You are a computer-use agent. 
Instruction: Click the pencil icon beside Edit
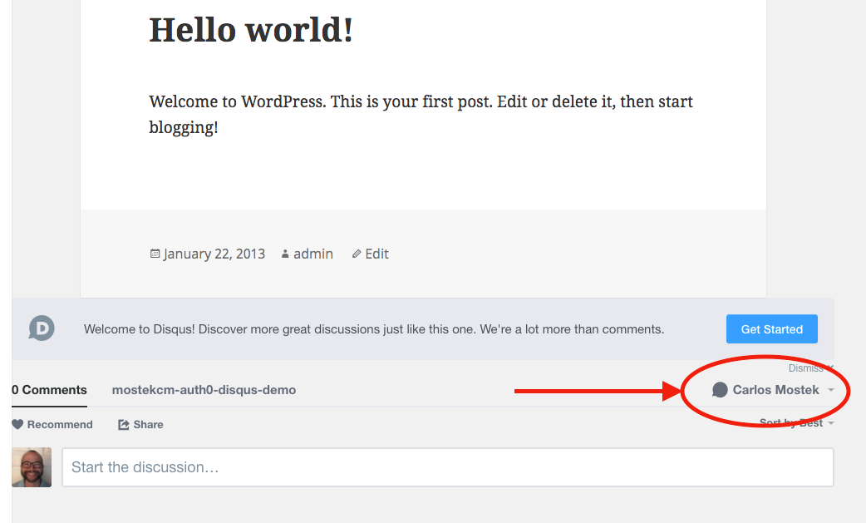pos(357,254)
